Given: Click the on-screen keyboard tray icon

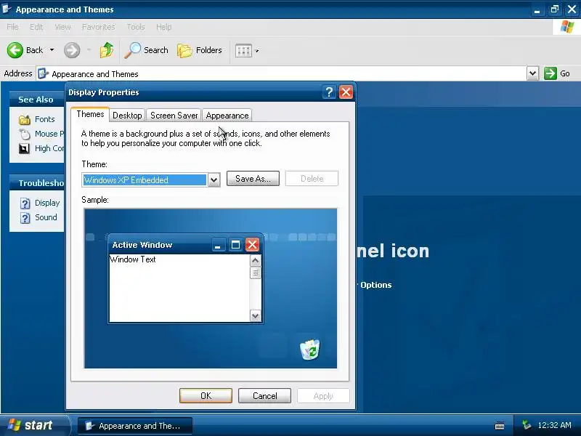Looking at the screenshot, I should point(500,426).
